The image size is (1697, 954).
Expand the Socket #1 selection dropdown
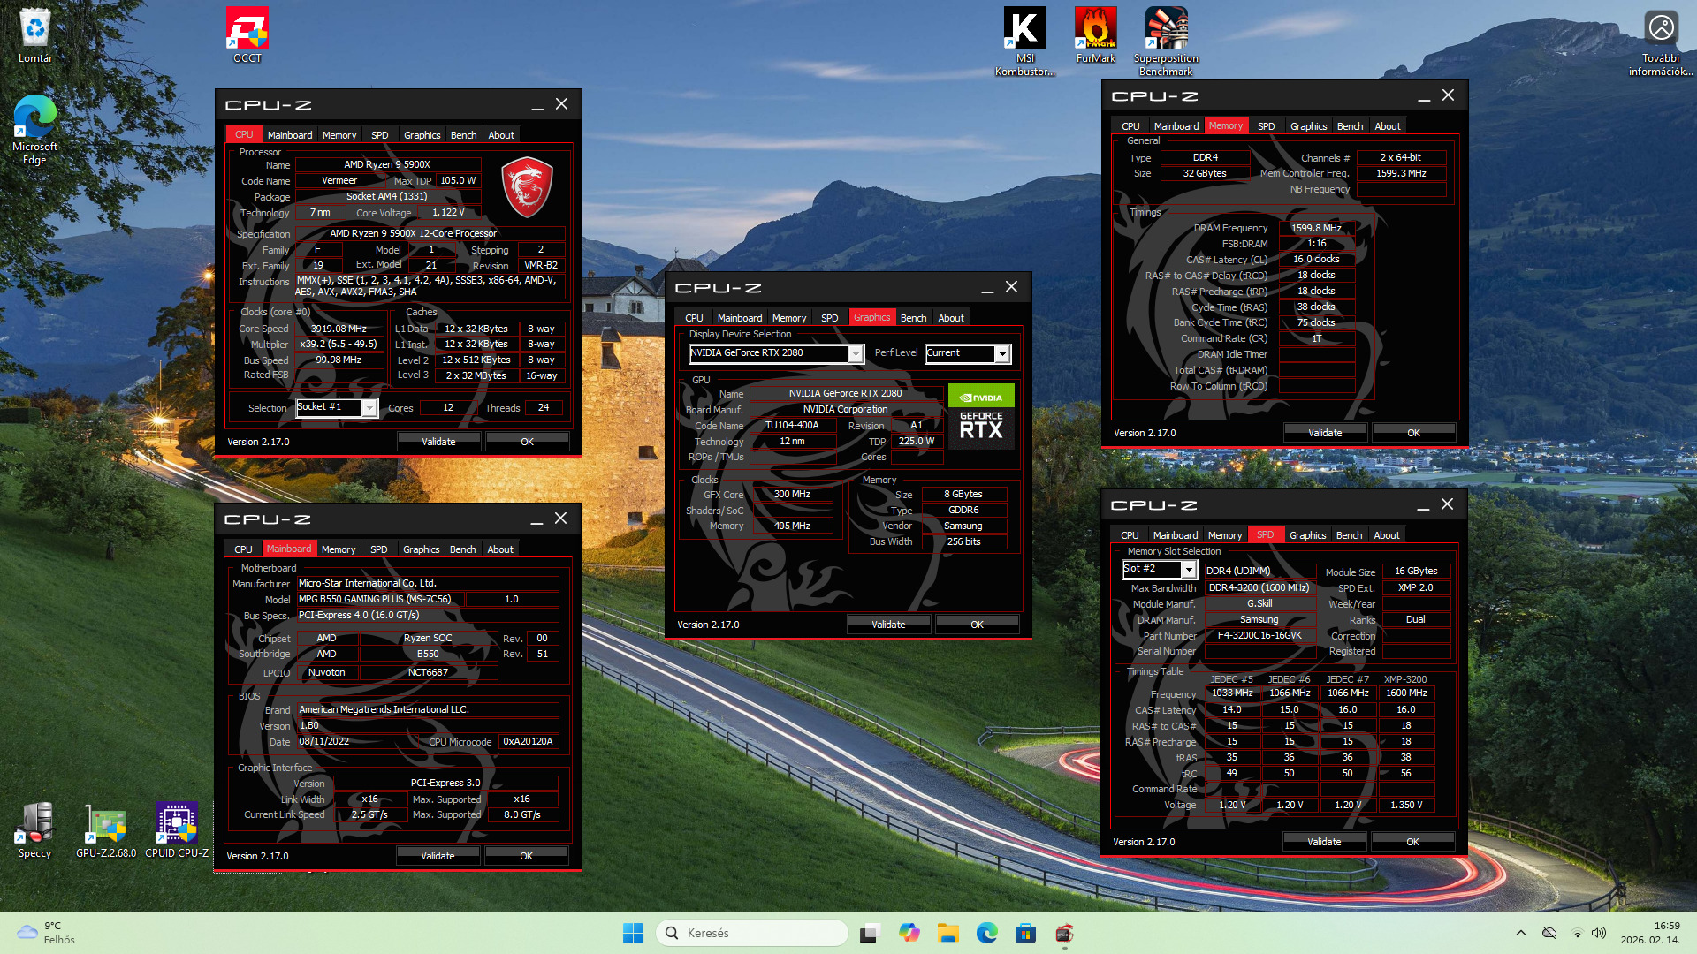369,407
